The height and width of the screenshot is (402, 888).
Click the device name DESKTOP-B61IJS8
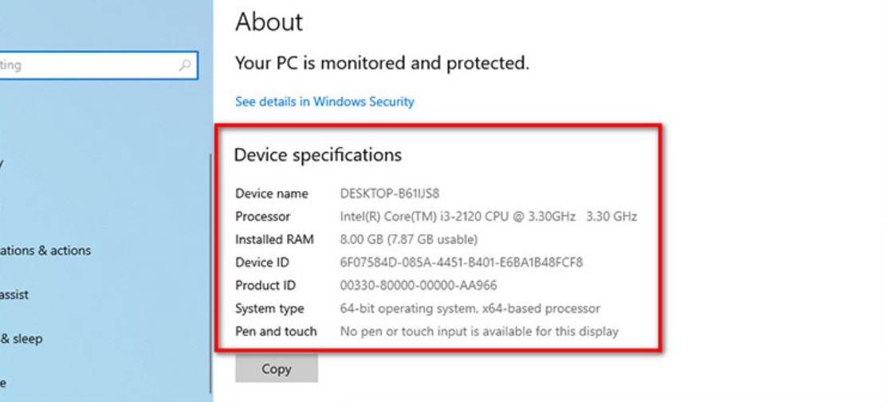click(x=390, y=193)
